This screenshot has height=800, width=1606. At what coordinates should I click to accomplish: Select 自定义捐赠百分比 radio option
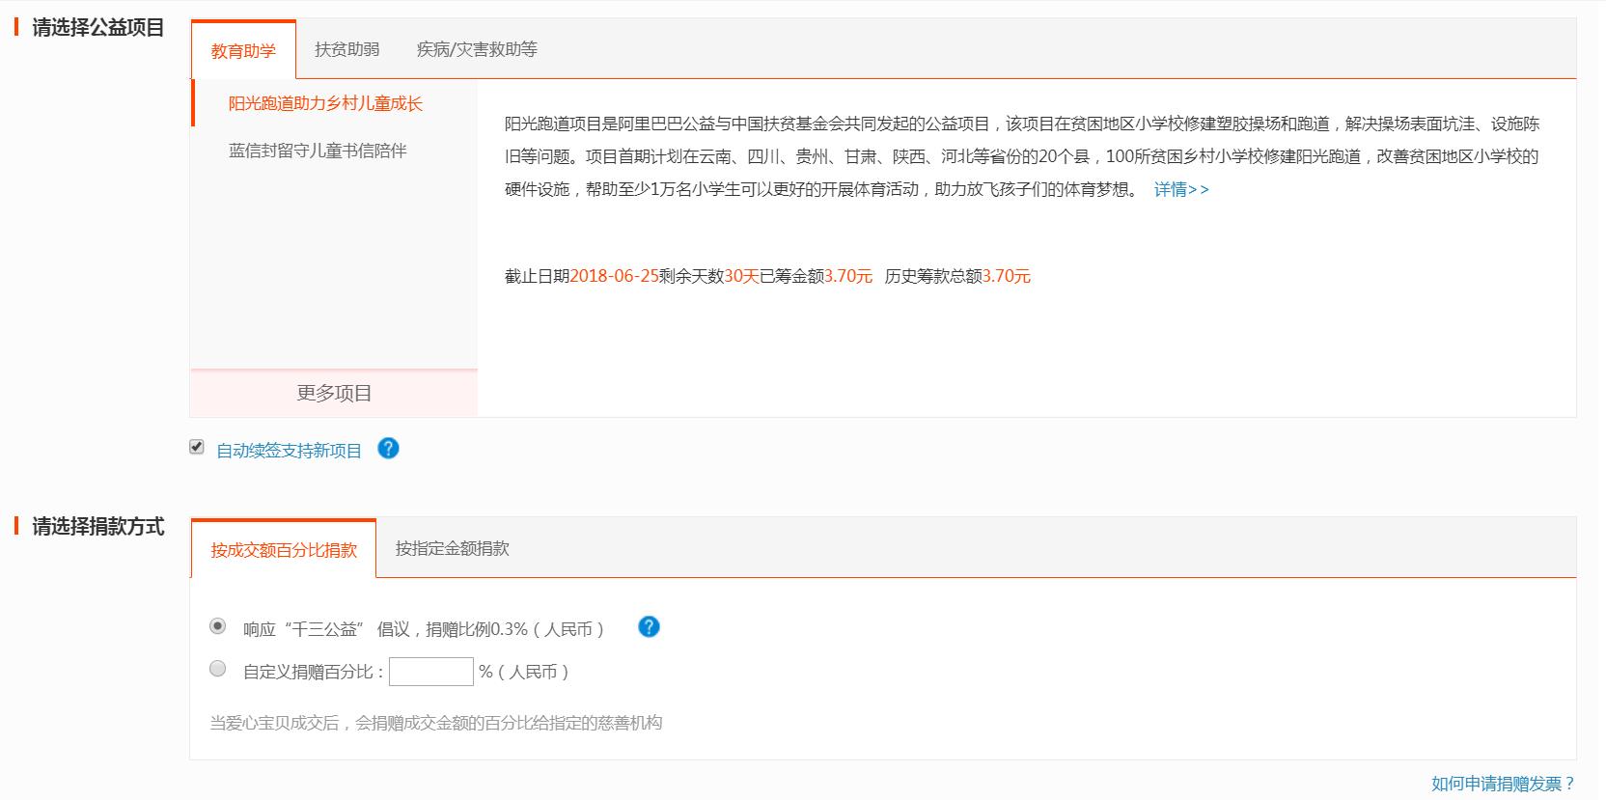point(218,669)
